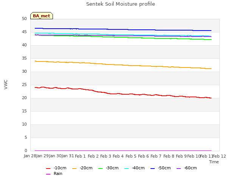The image size is (242, 181).
Task: Click the 15 y-axis tick label
Action: click(24, 111)
